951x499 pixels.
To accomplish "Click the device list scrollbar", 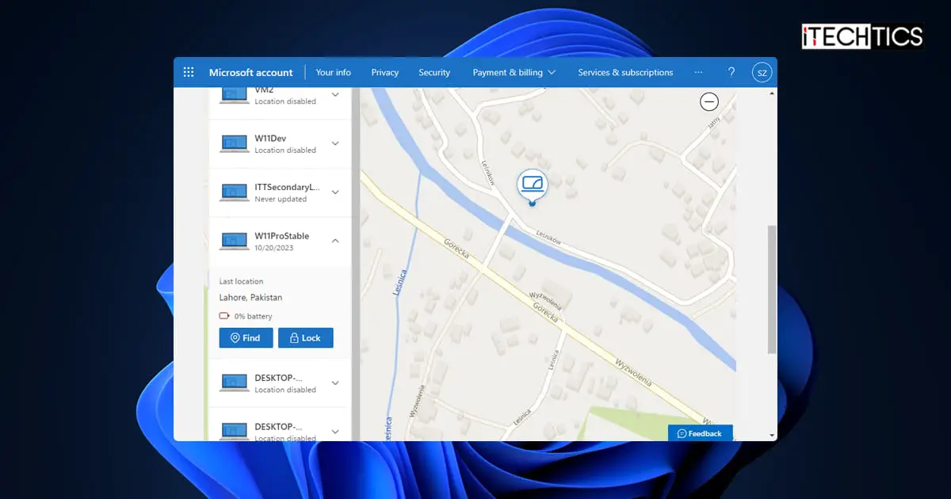I will click(x=356, y=265).
